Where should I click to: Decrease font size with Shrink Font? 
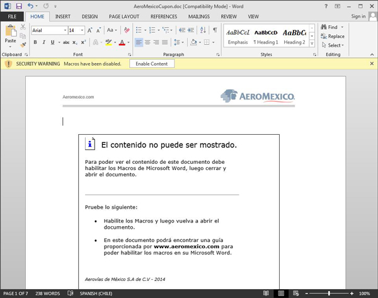[98, 30]
